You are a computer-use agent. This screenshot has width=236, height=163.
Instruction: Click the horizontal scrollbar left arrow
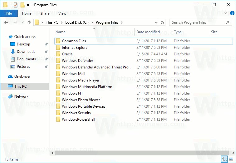53,153
